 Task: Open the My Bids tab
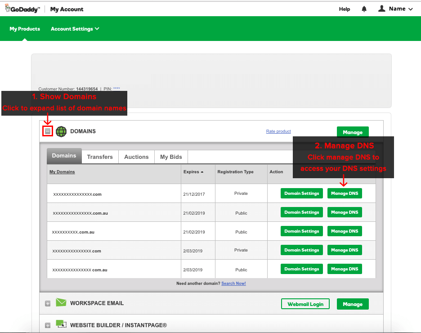(x=171, y=157)
